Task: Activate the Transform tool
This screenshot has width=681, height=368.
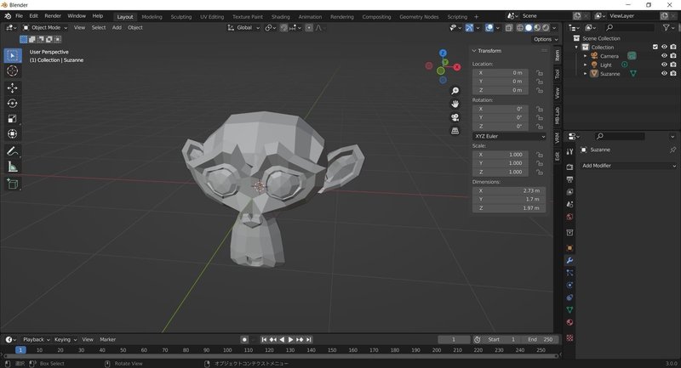Action: click(x=13, y=134)
